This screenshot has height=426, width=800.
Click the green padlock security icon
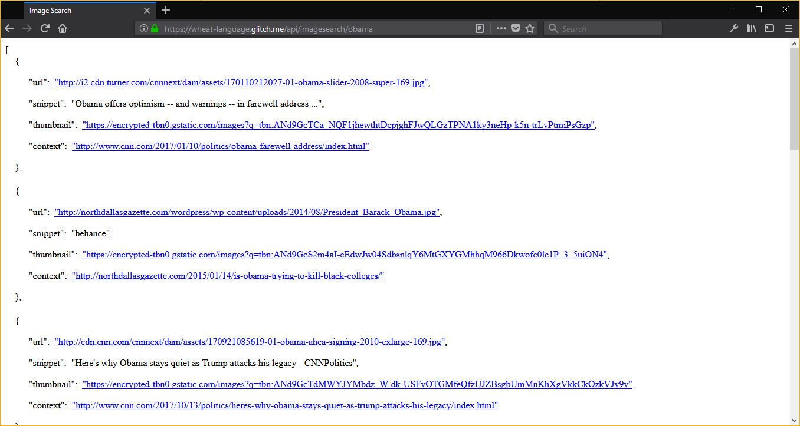[155, 28]
